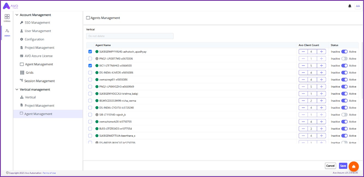364x177 pixels.
Task: Uncheck the SLKBGEN4PYYXU4S-ashutosh_upadhyay agent checkbox
Action: coord(90,52)
